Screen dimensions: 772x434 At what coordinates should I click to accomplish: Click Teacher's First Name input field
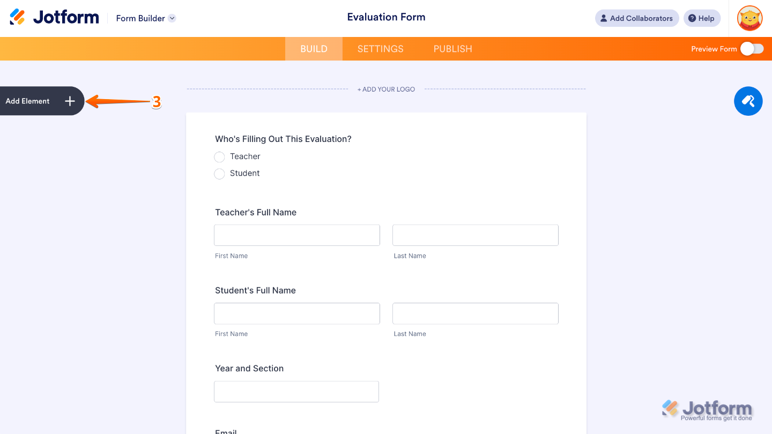click(296, 235)
